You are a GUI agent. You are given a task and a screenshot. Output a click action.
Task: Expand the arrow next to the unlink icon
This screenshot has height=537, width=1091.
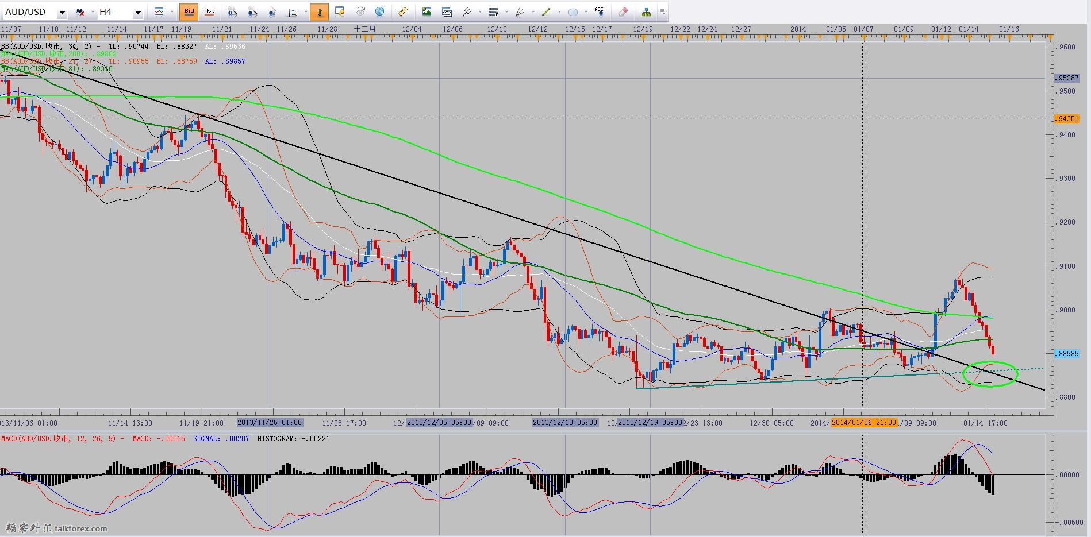93,11
